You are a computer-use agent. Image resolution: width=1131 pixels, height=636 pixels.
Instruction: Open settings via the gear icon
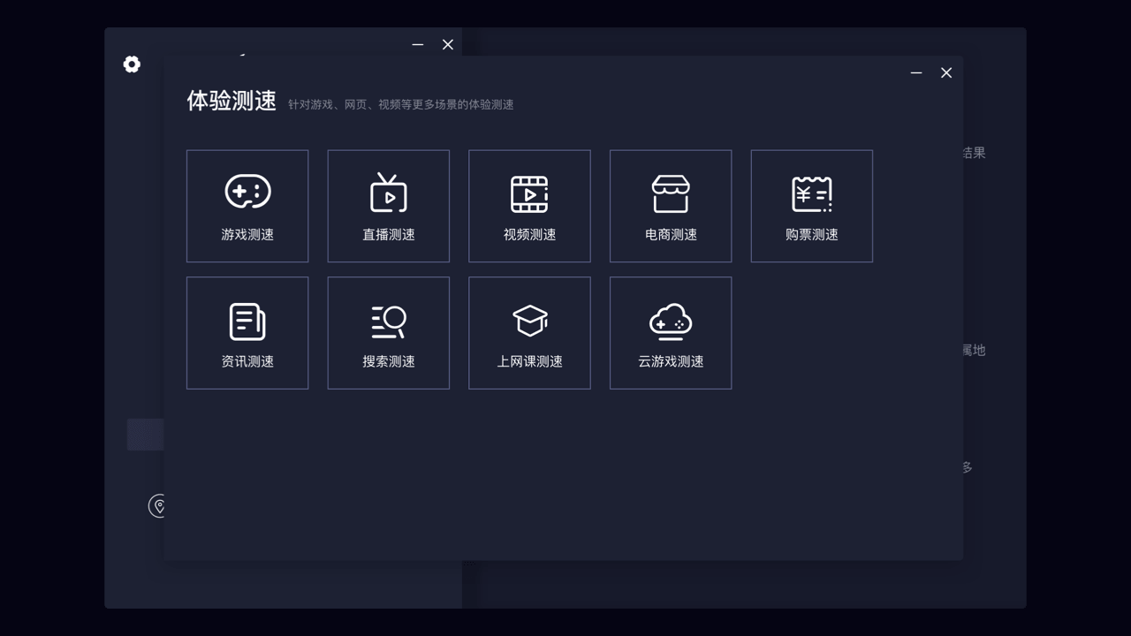[x=132, y=64]
